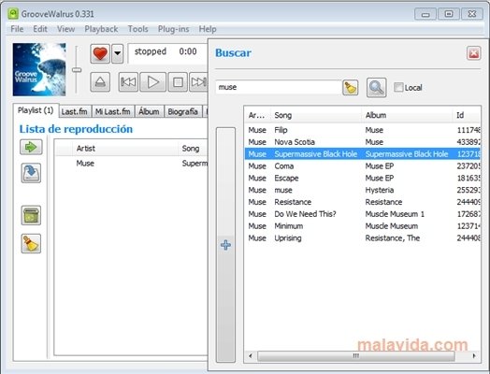Screen dimensions: 490x374
Task: Clear the search field with the broom
Action: [351, 88]
